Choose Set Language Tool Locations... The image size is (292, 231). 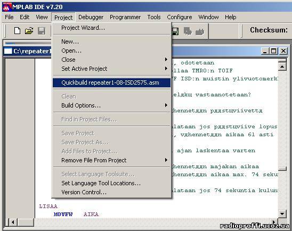point(111,184)
